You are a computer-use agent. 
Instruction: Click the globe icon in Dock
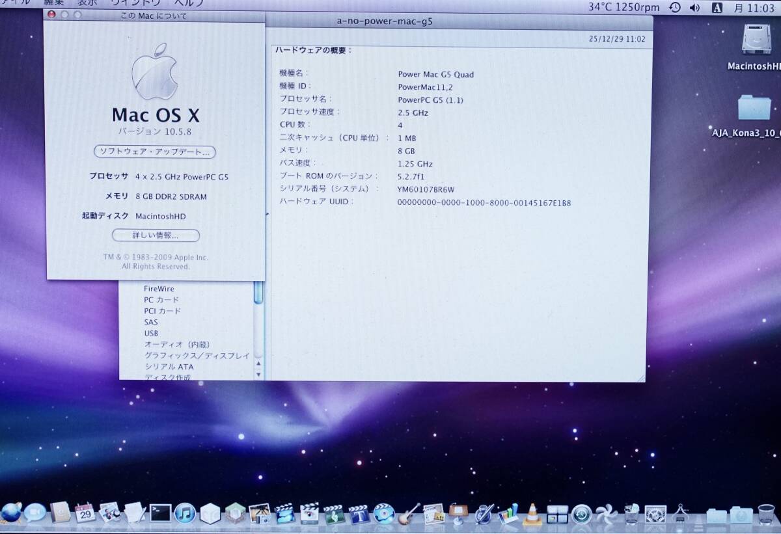pyautogui.click(x=10, y=513)
